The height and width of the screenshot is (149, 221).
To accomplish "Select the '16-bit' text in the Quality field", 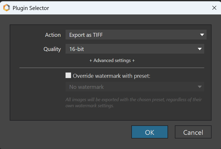I will [x=77, y=49].
